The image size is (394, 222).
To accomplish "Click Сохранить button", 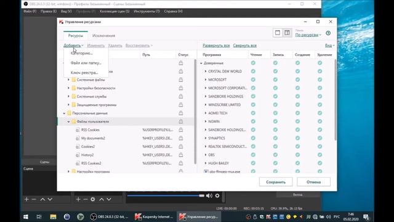I will 276,182.
